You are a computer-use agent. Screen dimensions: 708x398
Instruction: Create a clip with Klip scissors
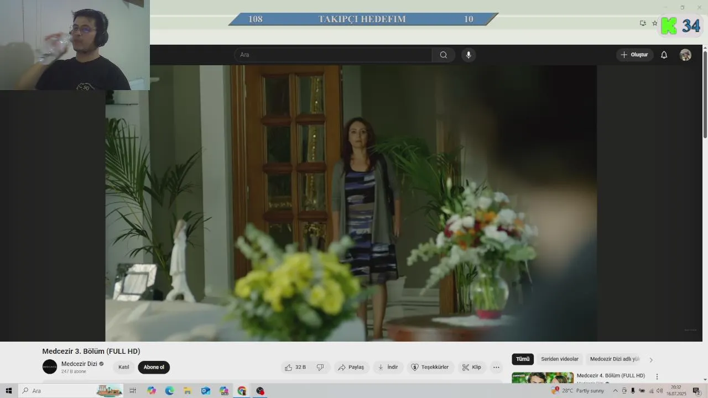472,367
